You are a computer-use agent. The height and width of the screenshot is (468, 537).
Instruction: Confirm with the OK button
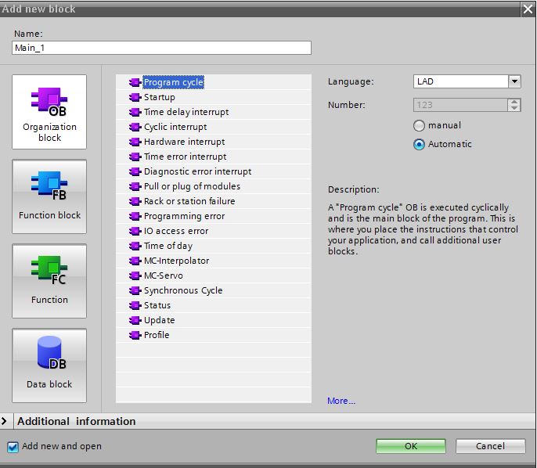[411, 446]
